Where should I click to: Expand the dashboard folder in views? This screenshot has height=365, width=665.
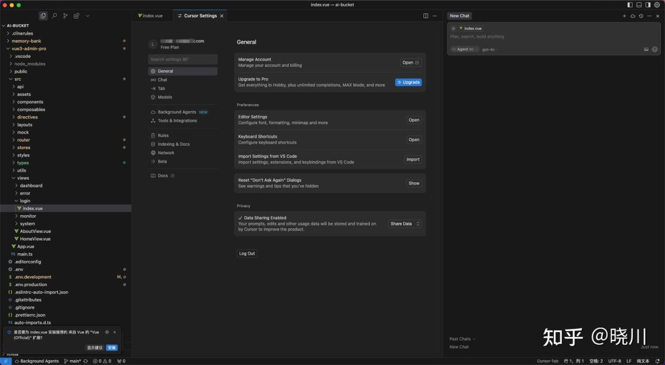(31, 185)
